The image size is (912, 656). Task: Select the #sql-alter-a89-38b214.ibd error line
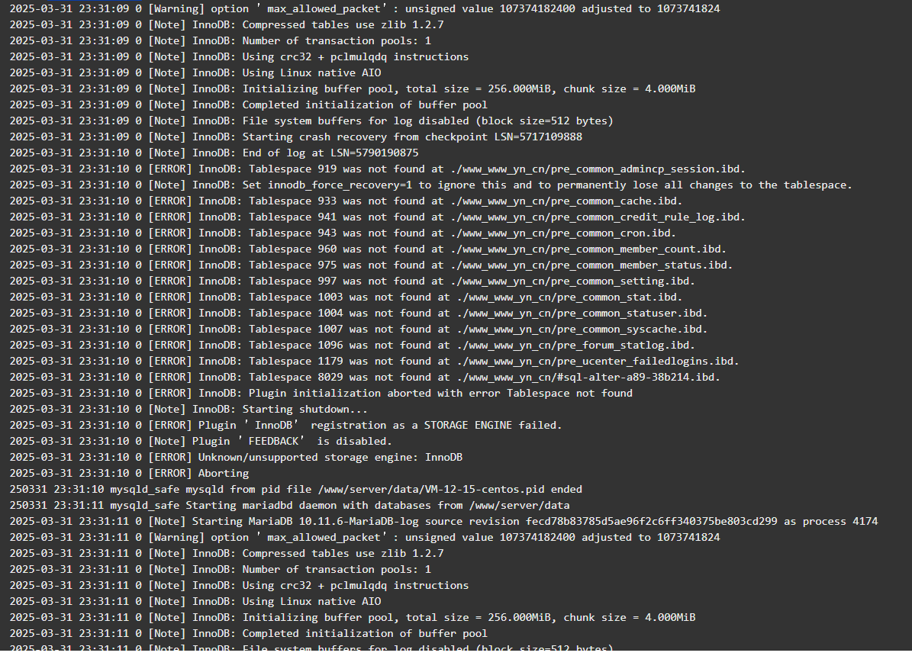click(366, 378)
